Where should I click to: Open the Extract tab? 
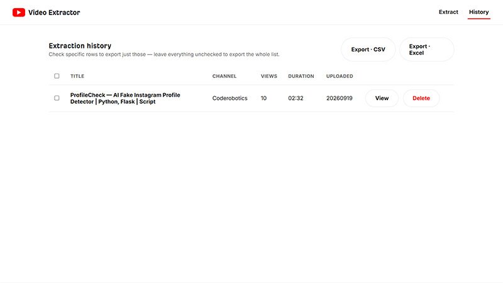point(448,12)
